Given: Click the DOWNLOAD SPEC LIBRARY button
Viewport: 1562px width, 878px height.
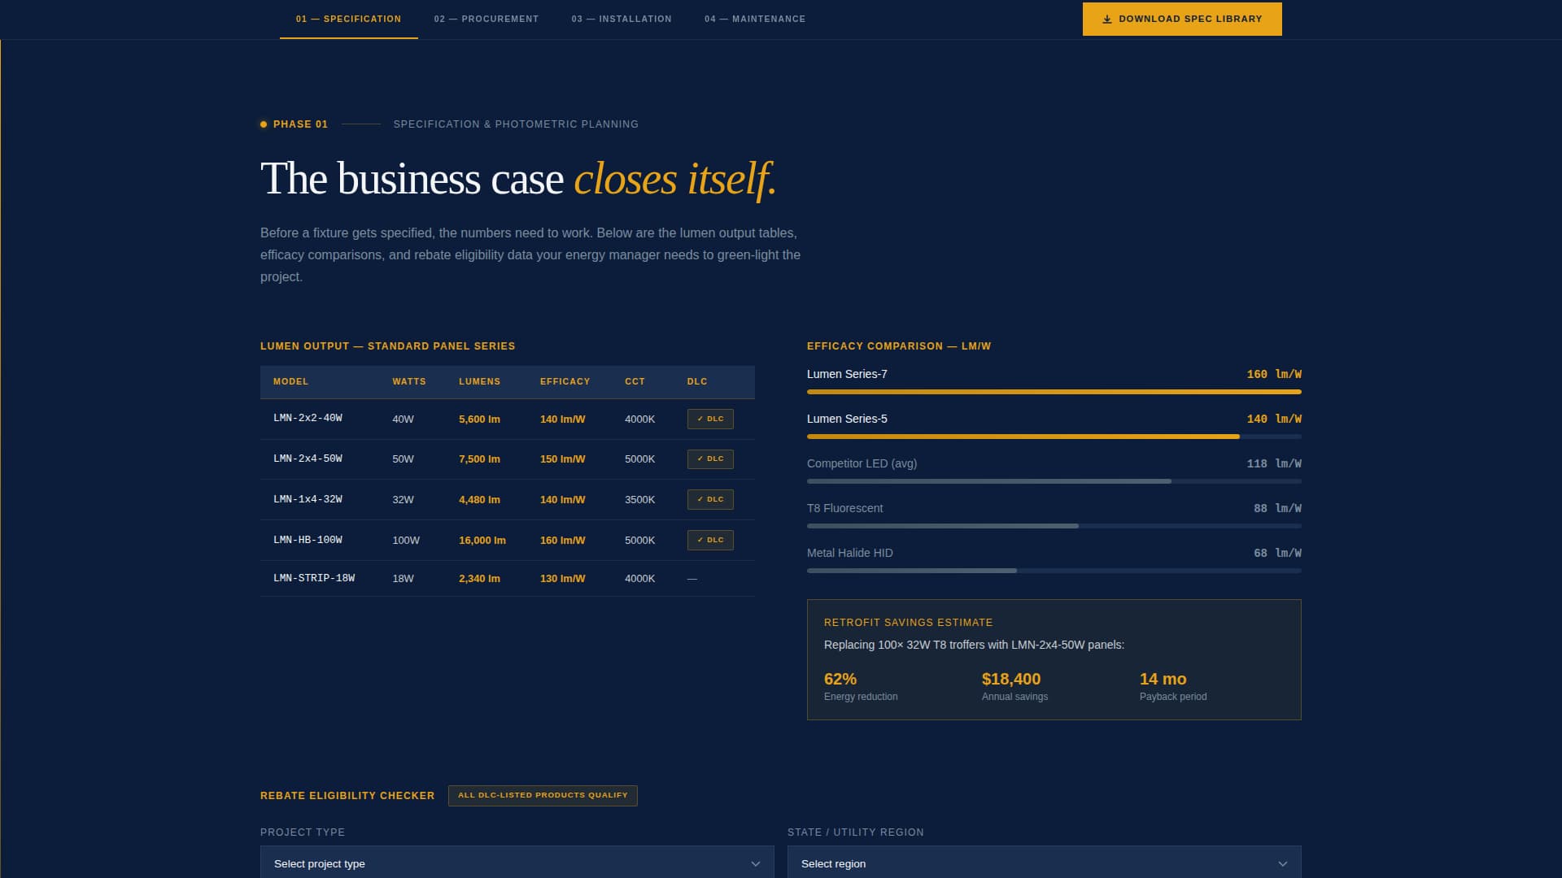Looking at the screenshot, I should [x=1181, y=19].
